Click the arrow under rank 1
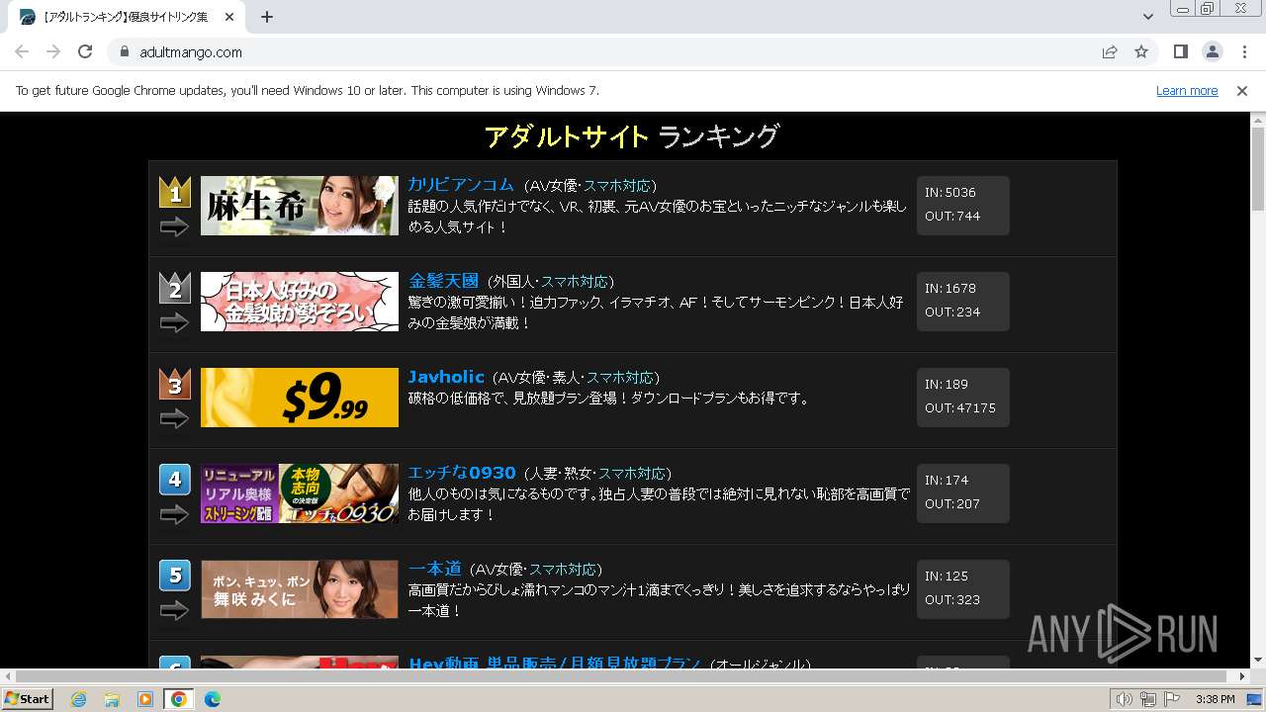Screen dimensions: 1266x712 pos(174,227)
